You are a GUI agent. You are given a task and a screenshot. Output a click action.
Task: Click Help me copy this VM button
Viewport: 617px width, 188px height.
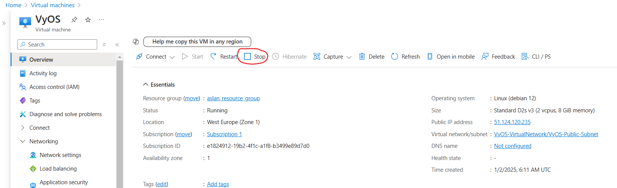pyautogui.click(x=197, y=42)
